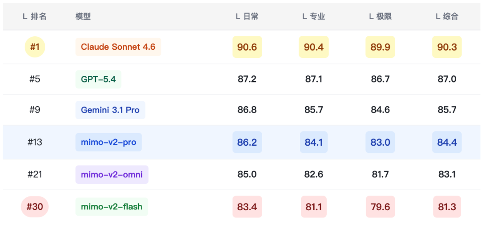Click GPT-5.4's 87.0 综合 score
The width and height of the screenshot is (484, 230).
pyautogui.click(x=447, y=79)
